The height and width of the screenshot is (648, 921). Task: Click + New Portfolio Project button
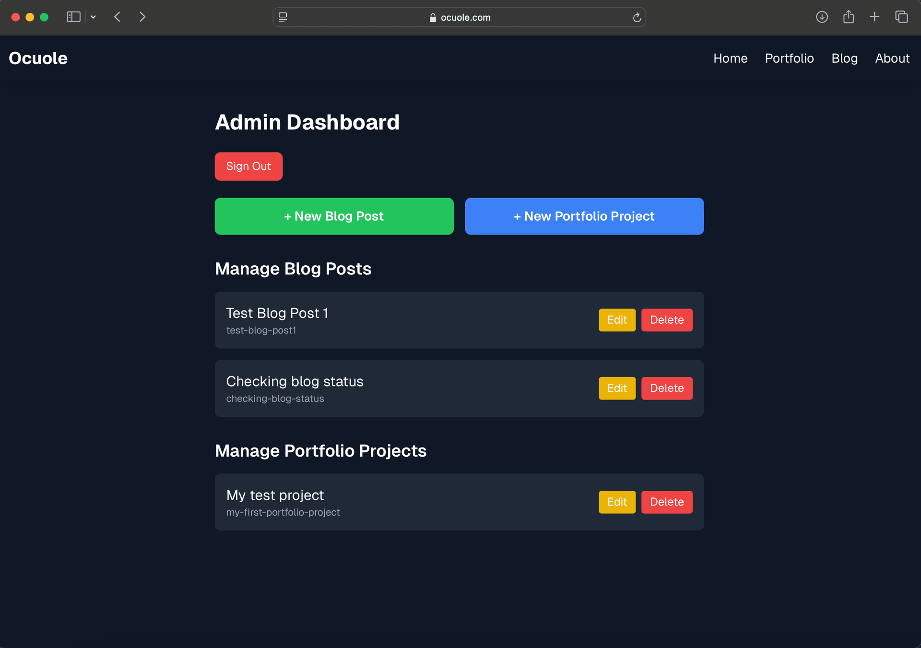coord(584,216)
